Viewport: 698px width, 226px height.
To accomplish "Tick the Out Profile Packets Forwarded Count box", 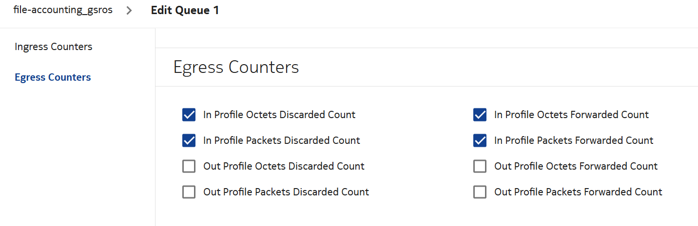I will pyautogui.click(x=480, y=192).
